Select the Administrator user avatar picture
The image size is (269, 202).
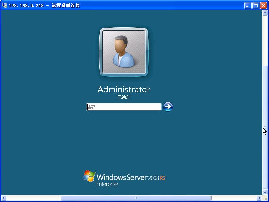tap(123, 52)
